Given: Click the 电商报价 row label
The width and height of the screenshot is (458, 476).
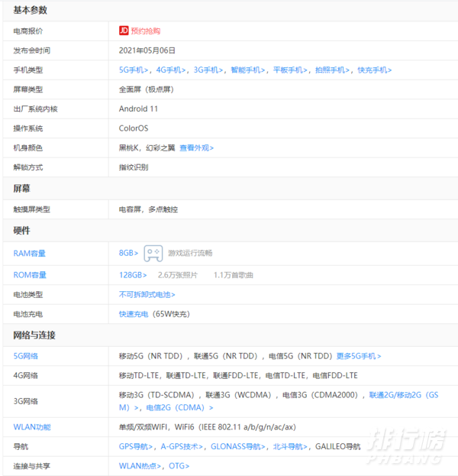Looking at the screenshot, I should pos(28,31).
